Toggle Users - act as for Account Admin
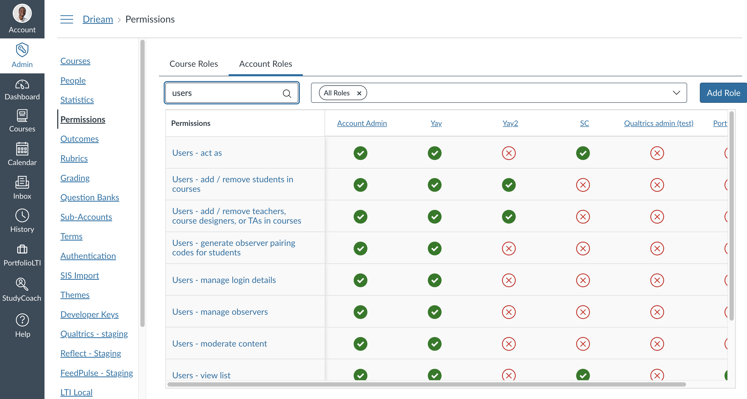The height and width of the screenshot is (399, 747). (361, 153)
